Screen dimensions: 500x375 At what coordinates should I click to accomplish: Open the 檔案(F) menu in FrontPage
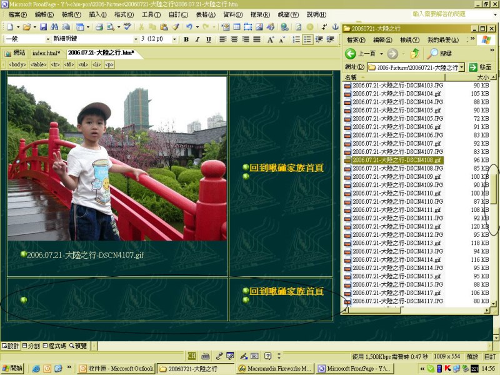point(17,14)
